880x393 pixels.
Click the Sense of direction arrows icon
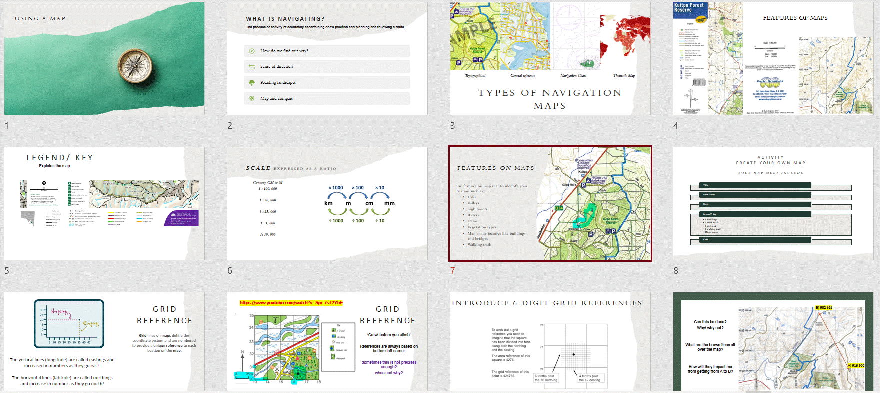(252, 66)
